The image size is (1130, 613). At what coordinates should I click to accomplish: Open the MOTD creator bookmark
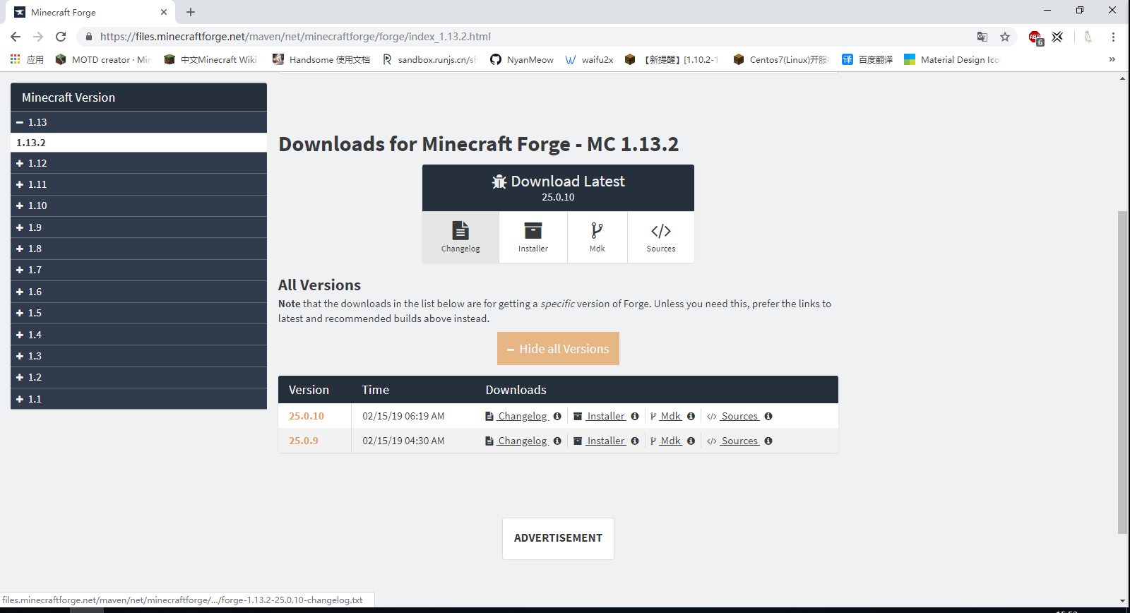pos(103,59)
